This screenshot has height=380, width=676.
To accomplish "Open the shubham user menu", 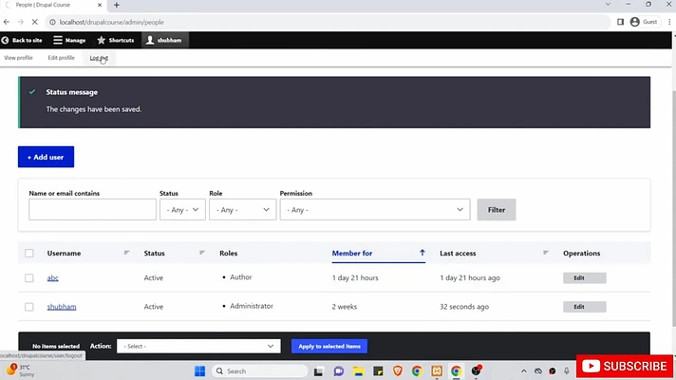I will coord(164,40).
